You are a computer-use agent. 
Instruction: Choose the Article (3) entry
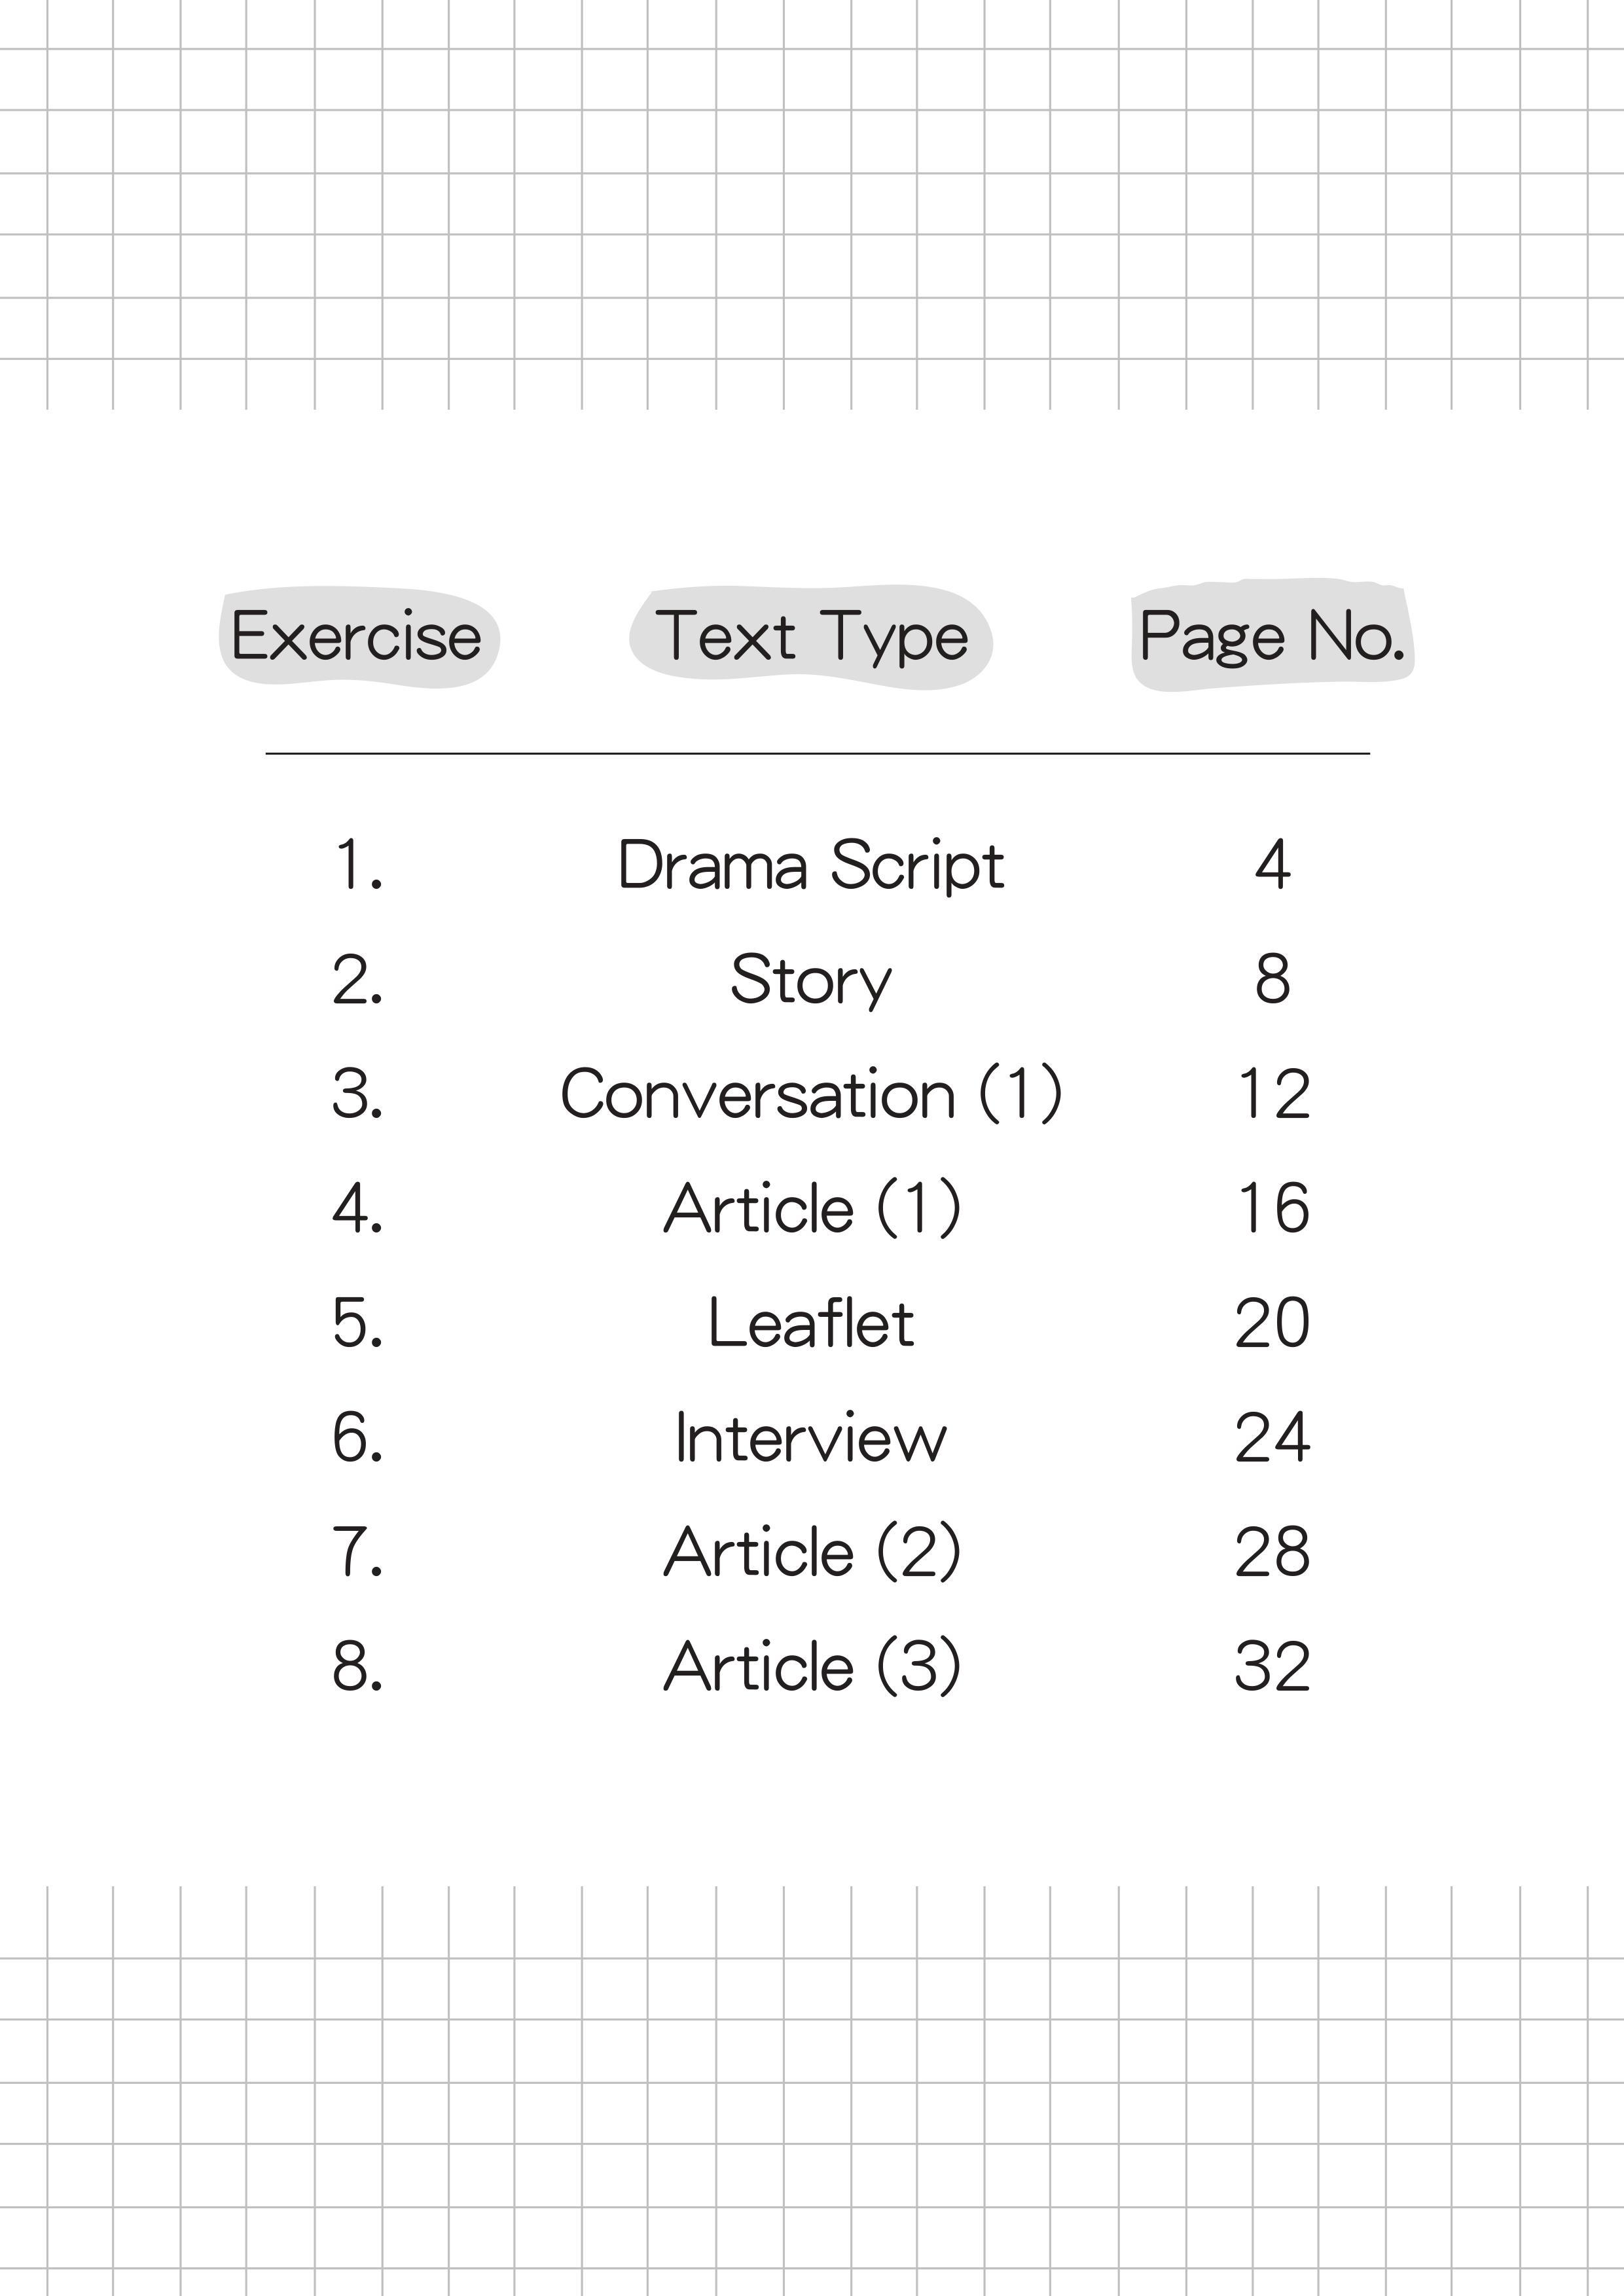pos(811,1667)
